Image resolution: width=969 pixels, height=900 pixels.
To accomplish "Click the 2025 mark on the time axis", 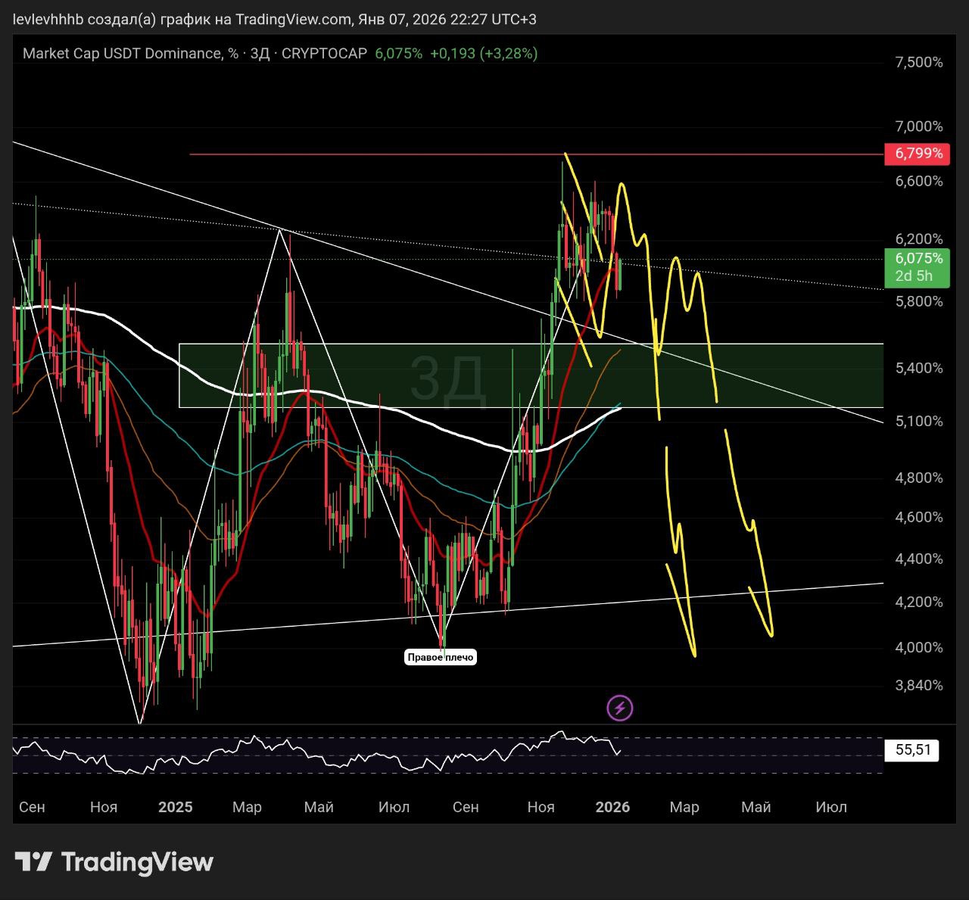I will pos(175,807).
